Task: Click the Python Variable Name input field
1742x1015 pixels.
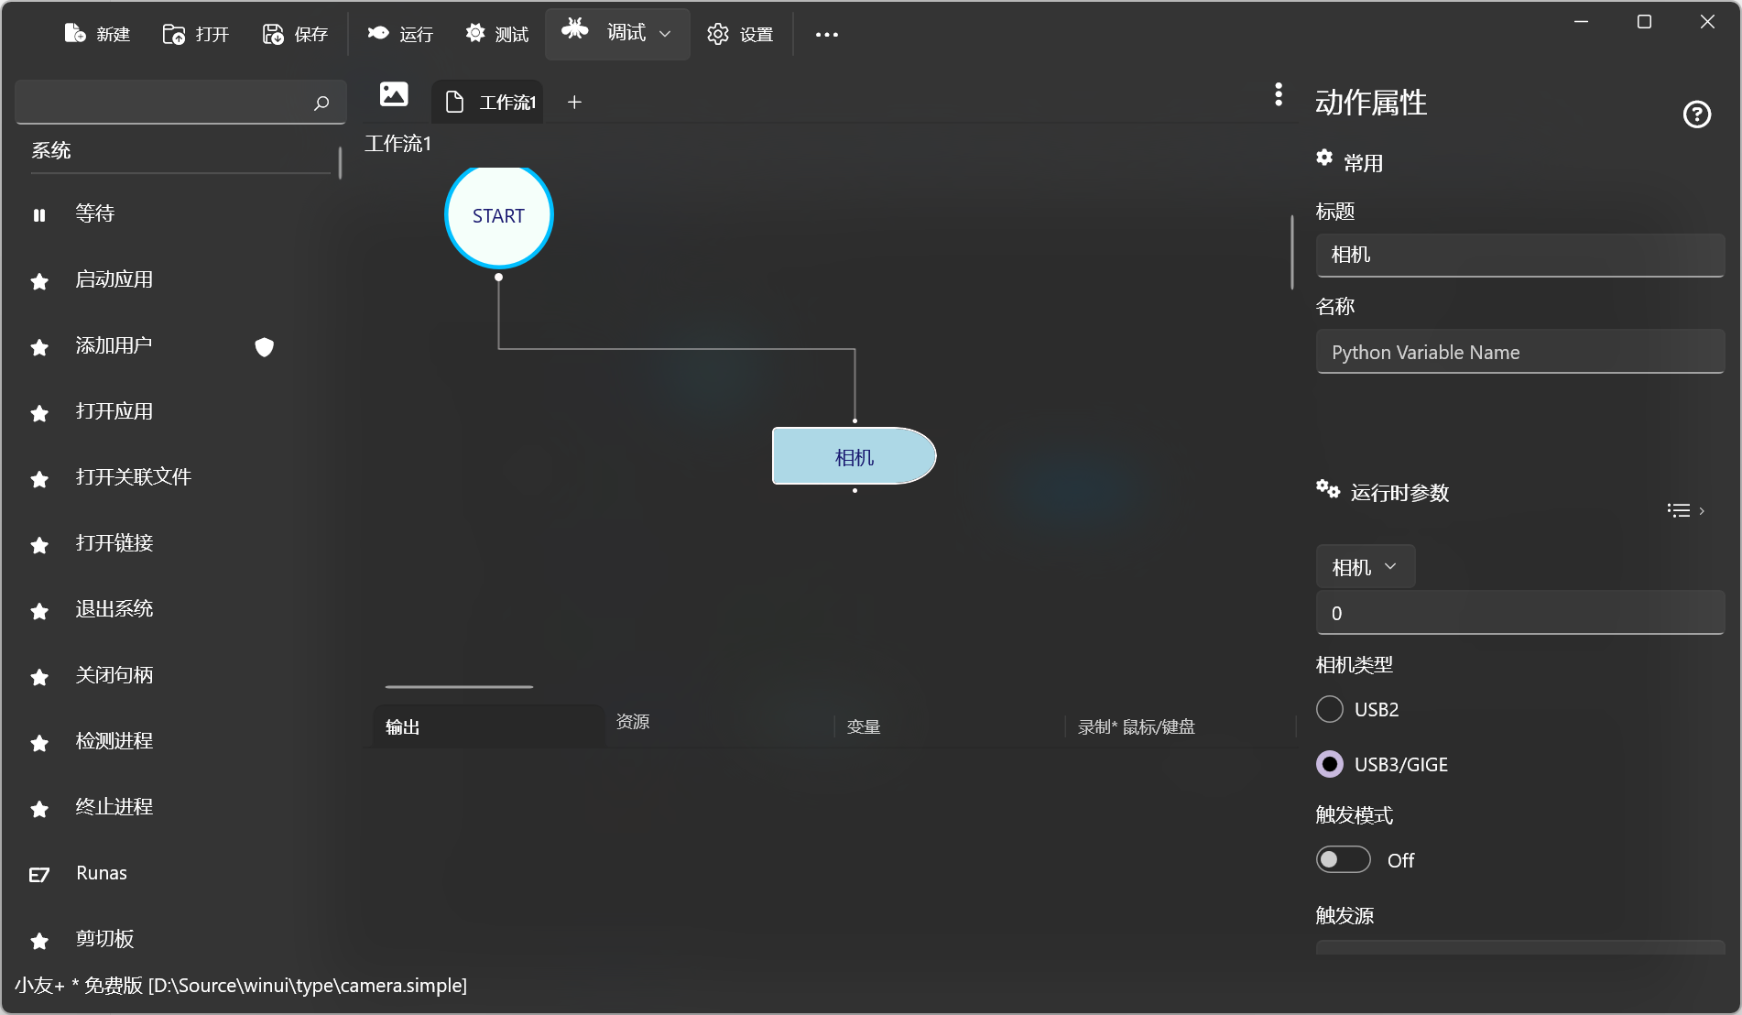Action: [x=1519, y=353]
